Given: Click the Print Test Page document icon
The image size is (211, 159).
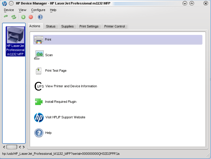Looking at the screenshot, I should [39, 71].
